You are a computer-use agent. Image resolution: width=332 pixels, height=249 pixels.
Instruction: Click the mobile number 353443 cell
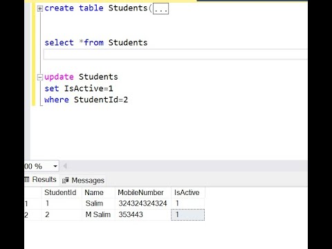[143, 214]
